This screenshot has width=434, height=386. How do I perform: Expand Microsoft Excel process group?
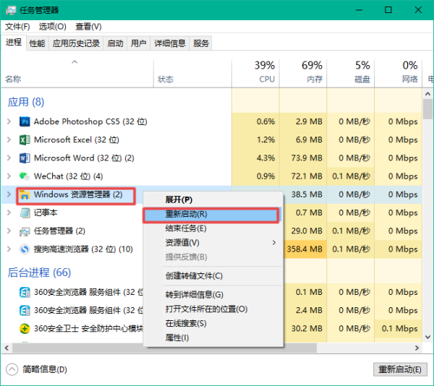tap(9, 140)
